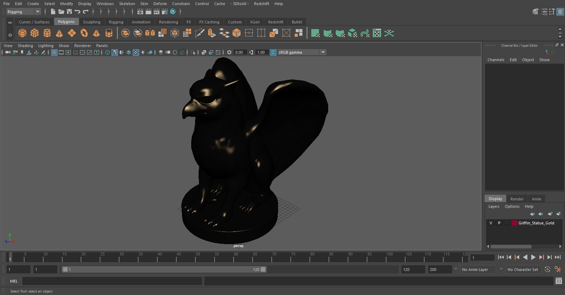The height and width of the screenshot is (295, 565).
Task: Click the Undo arrow icon
Action: [77, 11]
